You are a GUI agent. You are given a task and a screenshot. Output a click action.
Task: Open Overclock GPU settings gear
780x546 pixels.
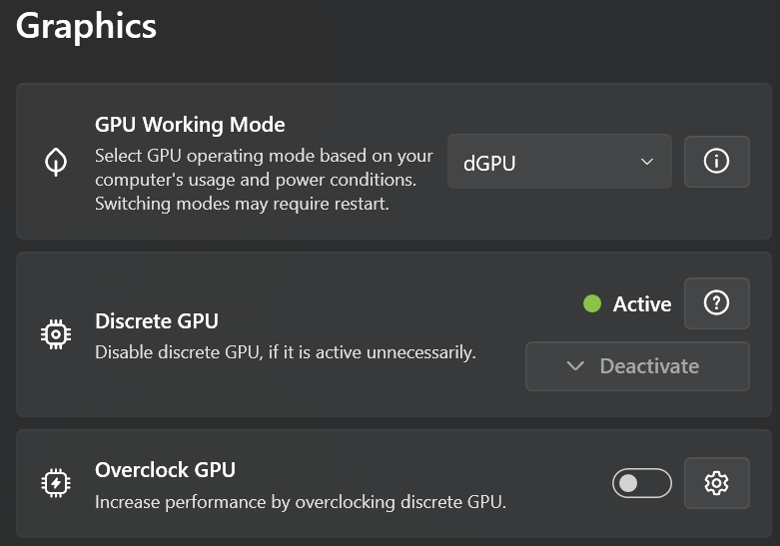(716, 483)
